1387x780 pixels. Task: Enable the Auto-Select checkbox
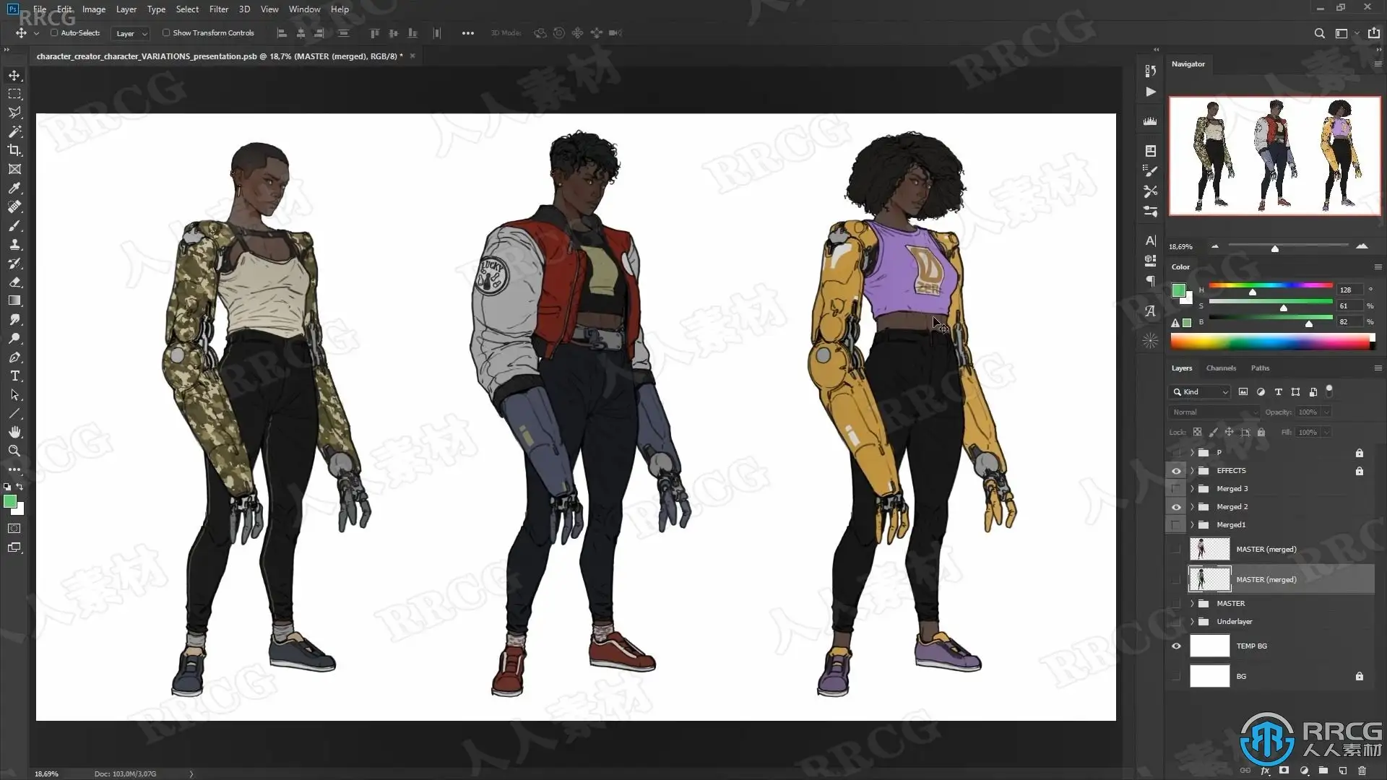pos(54,32)
